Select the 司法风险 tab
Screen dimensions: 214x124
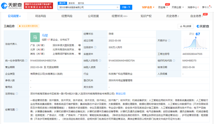(41, 16)
